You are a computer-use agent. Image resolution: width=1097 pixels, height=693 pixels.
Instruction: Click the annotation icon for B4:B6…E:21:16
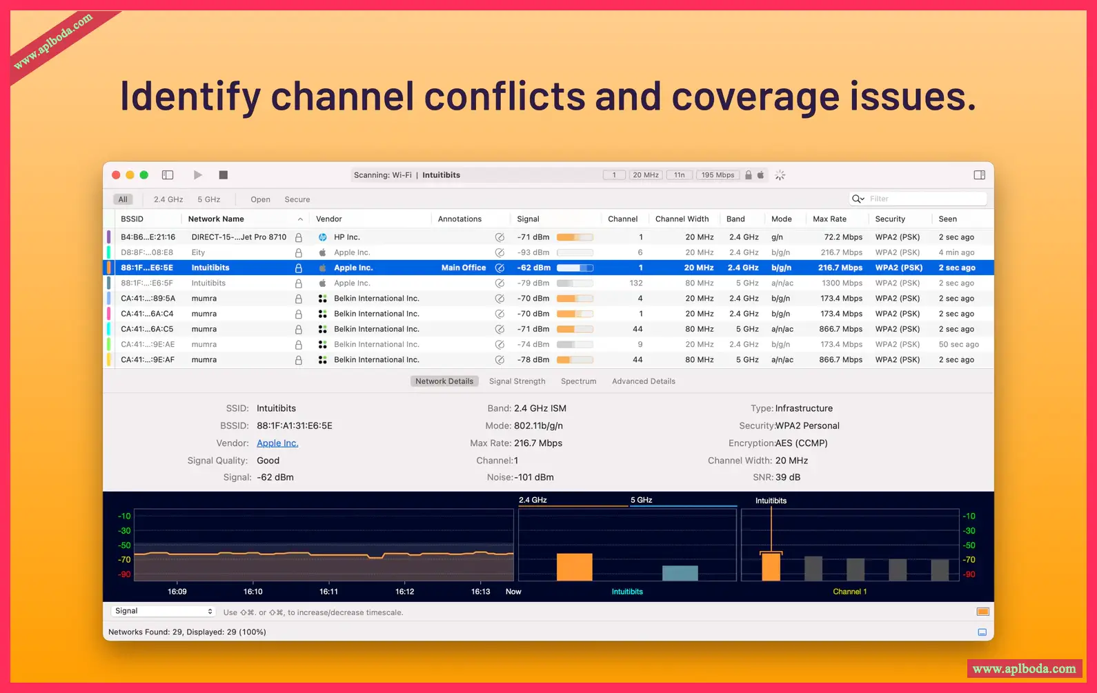(500, 237)
